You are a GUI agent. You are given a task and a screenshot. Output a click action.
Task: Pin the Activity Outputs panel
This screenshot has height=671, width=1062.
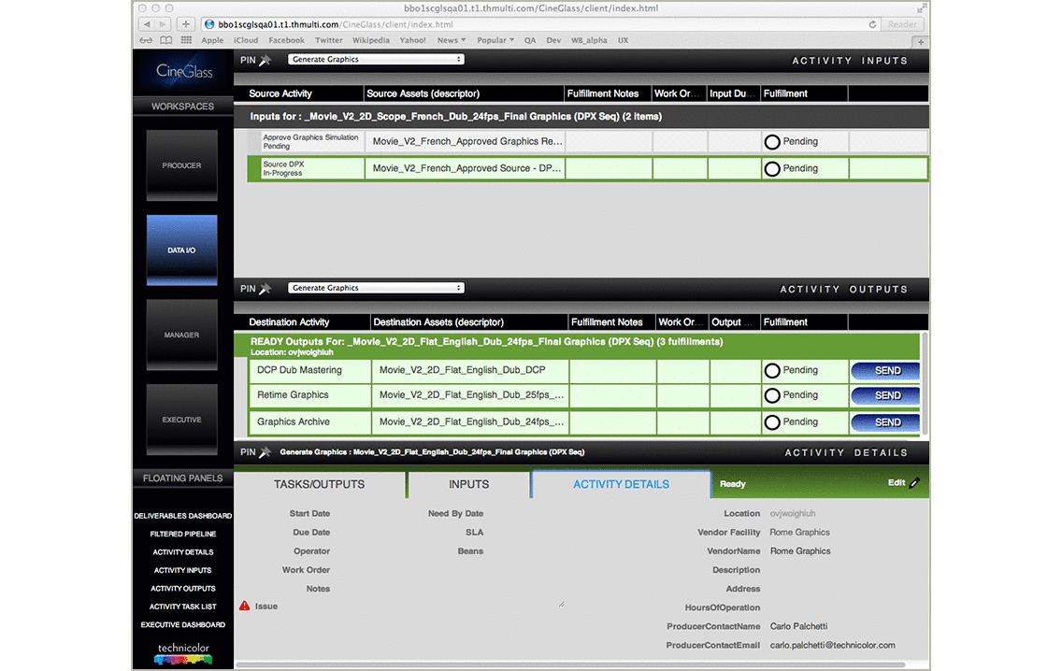265,289
